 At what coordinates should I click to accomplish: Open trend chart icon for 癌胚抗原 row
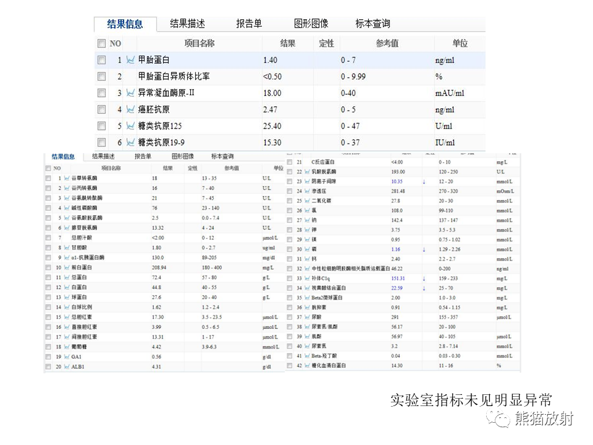(x=130, y=109)
